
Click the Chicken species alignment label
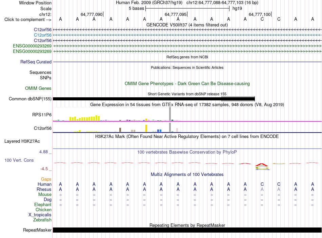tap(43, 210)
